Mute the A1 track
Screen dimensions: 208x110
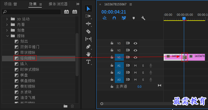135,65
